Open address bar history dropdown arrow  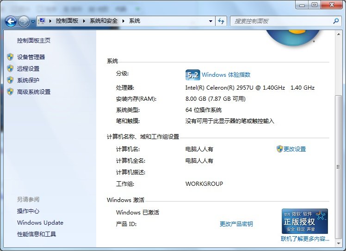211,21
